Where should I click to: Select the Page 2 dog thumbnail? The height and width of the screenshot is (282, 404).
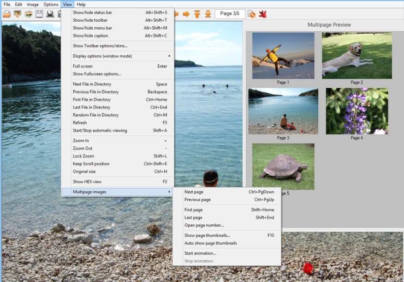pyautogui.click(x=357, y=56)
